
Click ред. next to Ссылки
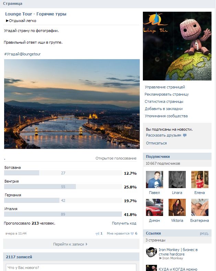coord(204,233)
